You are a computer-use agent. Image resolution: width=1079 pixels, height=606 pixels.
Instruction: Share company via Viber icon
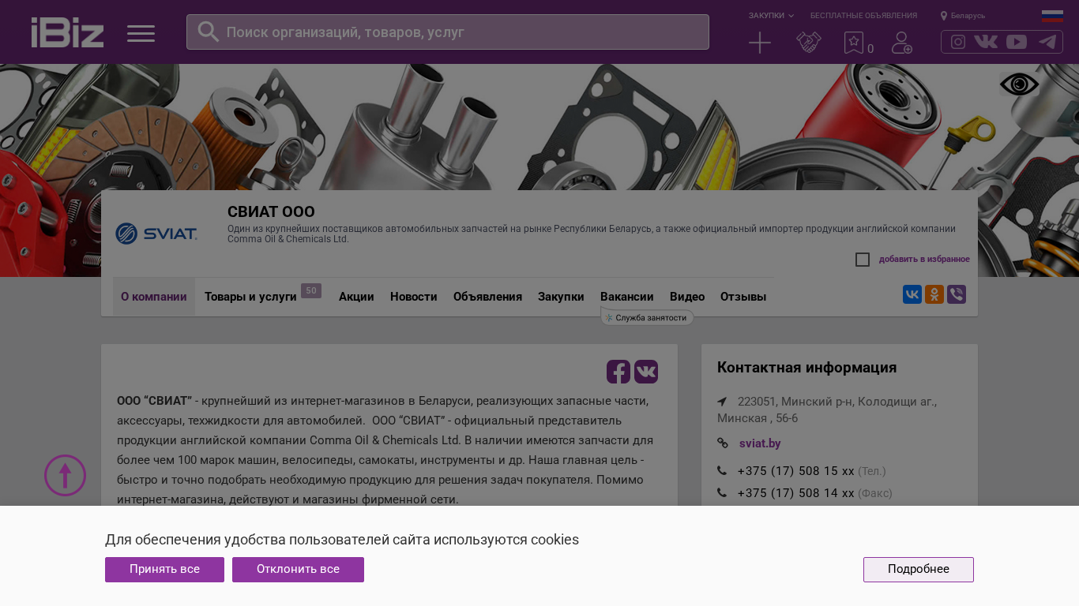coord(957,294)
